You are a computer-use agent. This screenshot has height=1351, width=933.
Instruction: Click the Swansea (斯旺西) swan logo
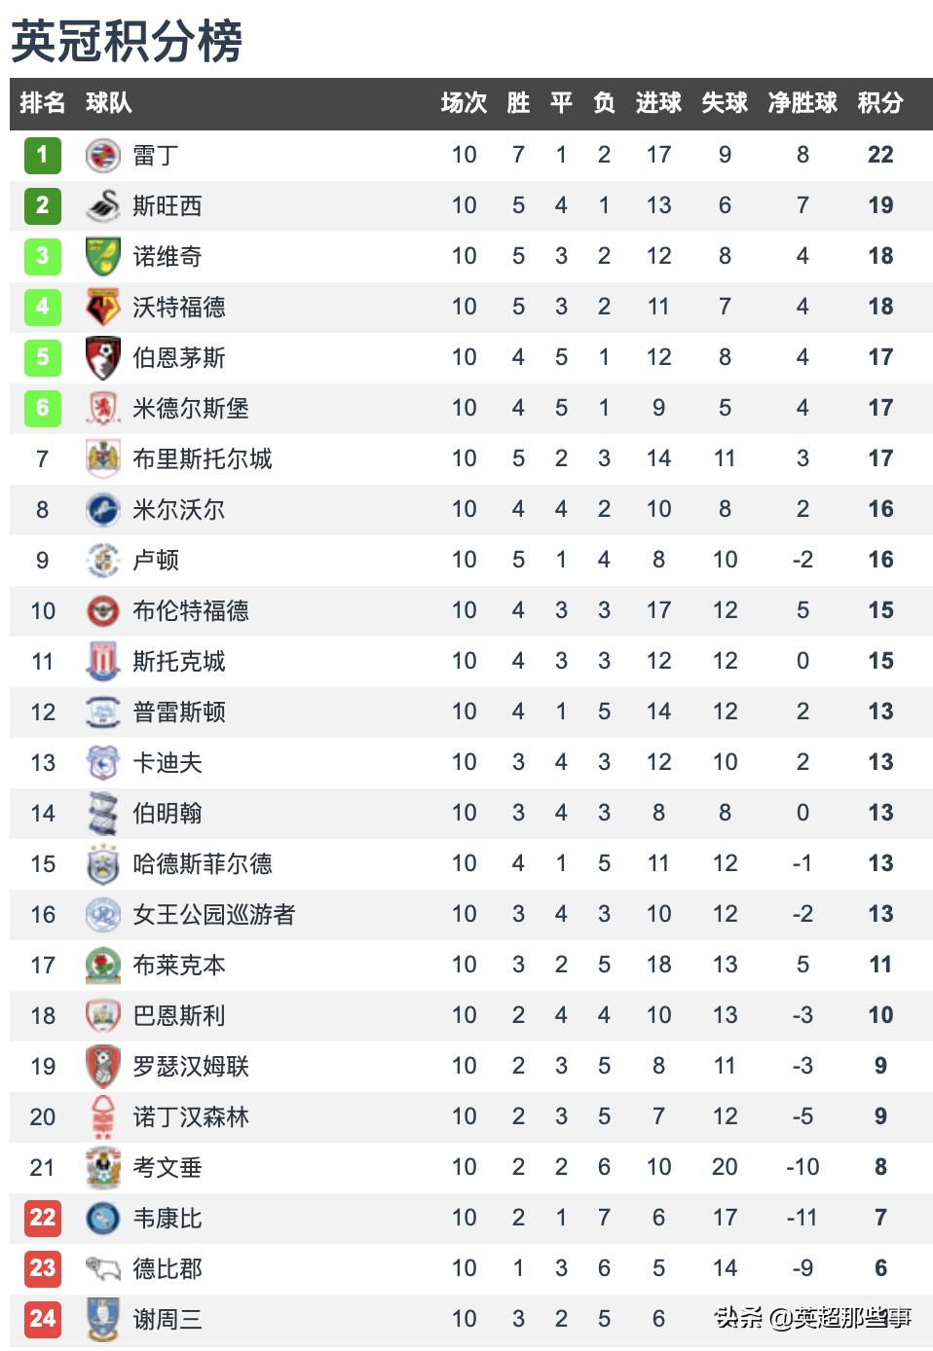(x=103, y=205)
